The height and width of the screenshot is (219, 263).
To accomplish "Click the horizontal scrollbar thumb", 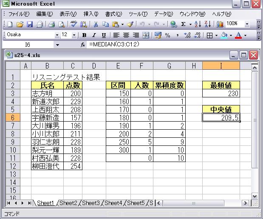I will 193,203.
